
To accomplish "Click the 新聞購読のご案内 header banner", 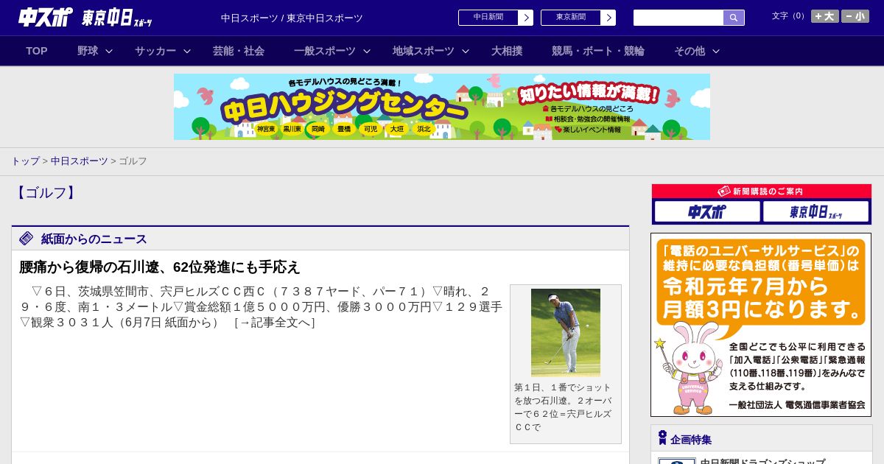I will (762, 191).
